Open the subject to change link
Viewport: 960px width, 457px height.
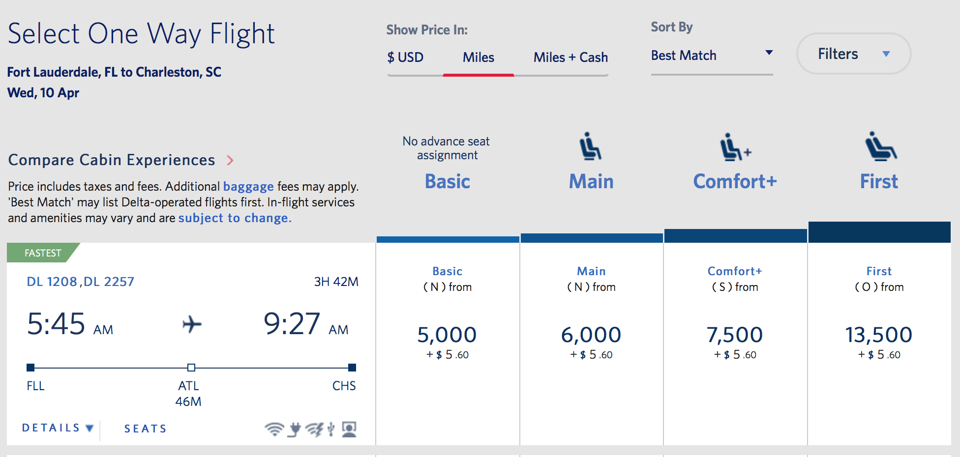click(x=235, y=218)
